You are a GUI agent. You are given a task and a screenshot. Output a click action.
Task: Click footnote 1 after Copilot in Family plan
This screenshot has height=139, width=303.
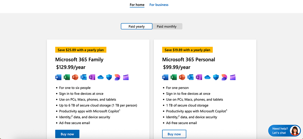coord(119,110)
